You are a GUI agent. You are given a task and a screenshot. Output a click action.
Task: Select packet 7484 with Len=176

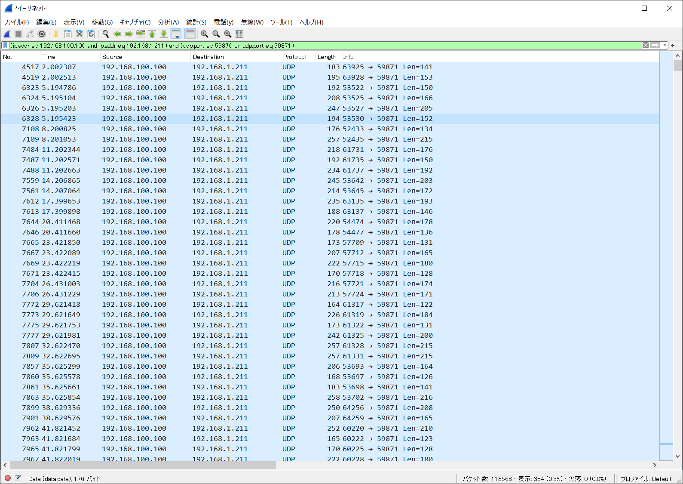330,150
